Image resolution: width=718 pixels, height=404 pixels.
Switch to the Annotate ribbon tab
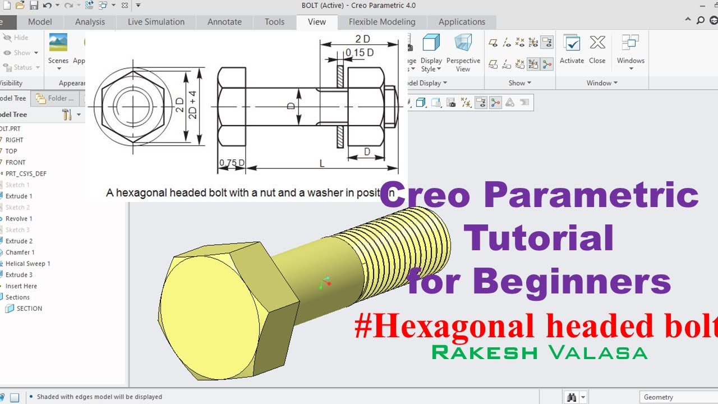(224, 22)
